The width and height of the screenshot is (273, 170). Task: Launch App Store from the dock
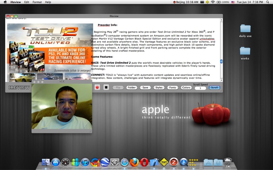(56, 162)
